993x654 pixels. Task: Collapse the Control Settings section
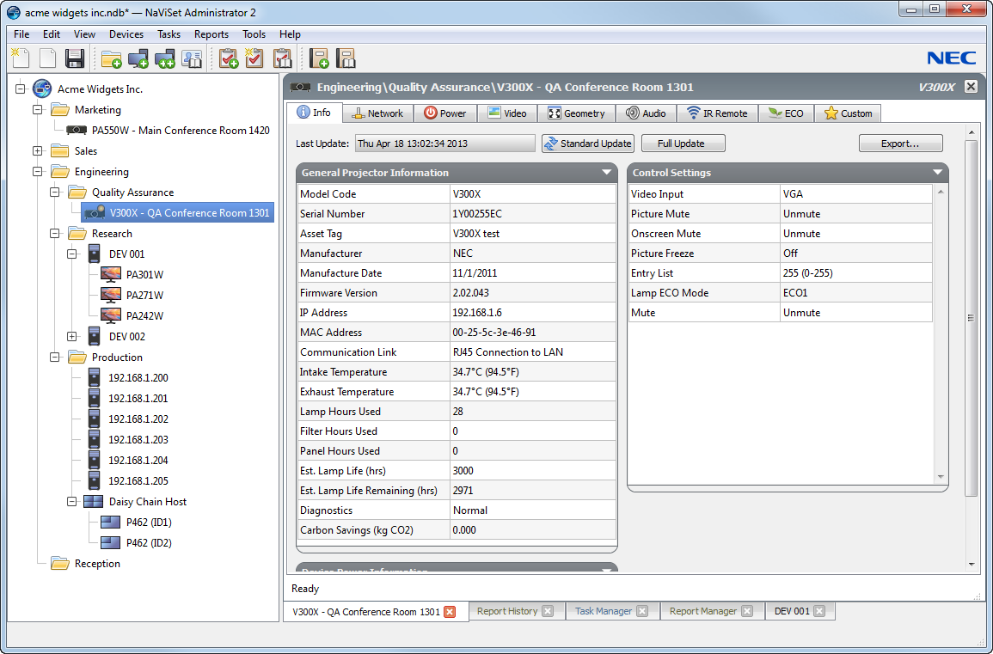pyautogui.click(x=938, y=173)
